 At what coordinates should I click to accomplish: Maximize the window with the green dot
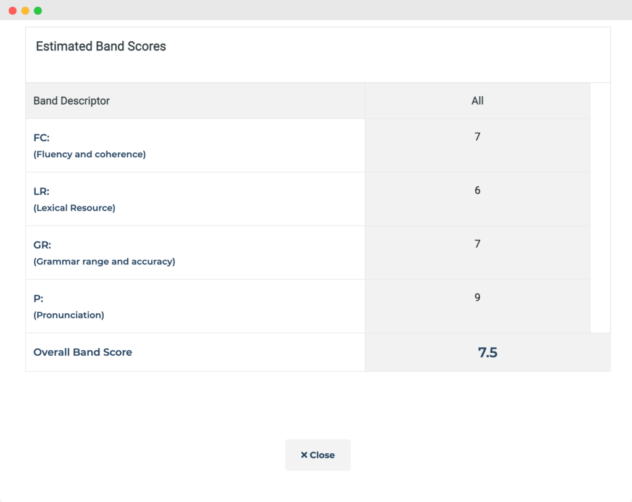point(38,10)
